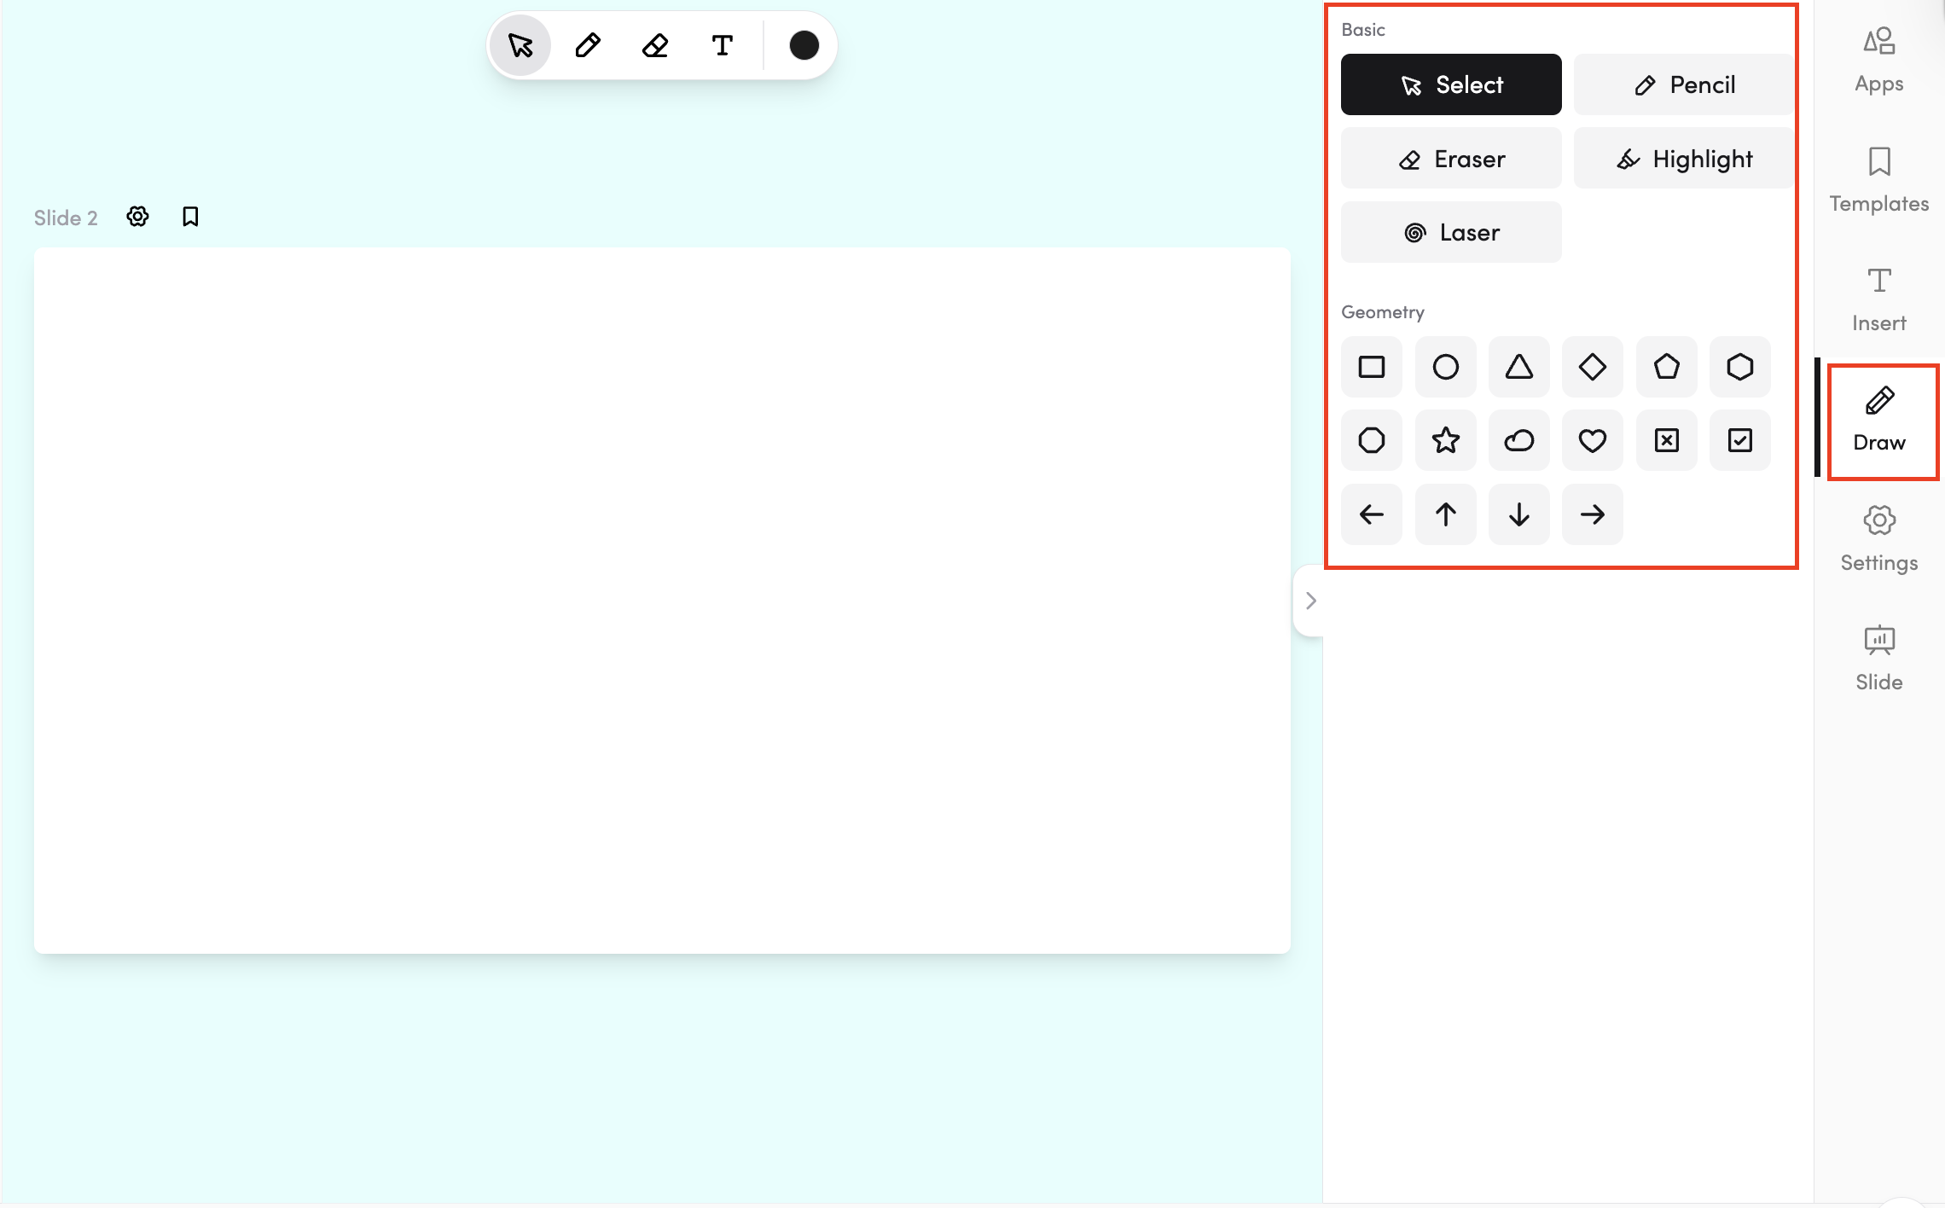
Task: Select the x-box shape tool
Action: click(1666, 440)
